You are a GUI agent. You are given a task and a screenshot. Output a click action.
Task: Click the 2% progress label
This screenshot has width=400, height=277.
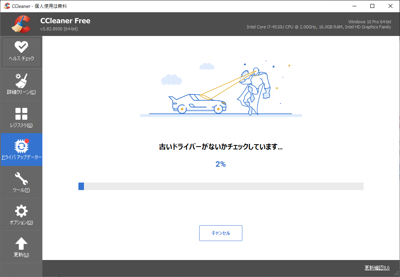coord(221,164)
